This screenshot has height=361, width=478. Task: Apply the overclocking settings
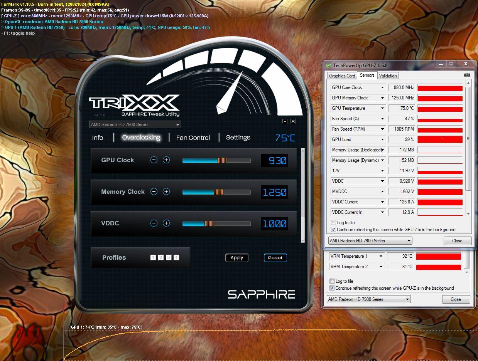(x=237, y=258)
